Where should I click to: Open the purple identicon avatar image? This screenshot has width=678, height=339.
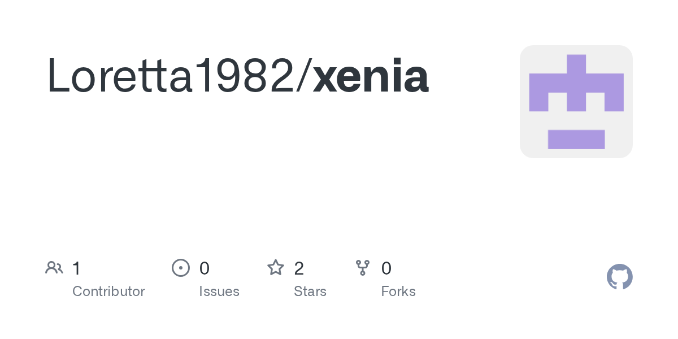(576, 102)
